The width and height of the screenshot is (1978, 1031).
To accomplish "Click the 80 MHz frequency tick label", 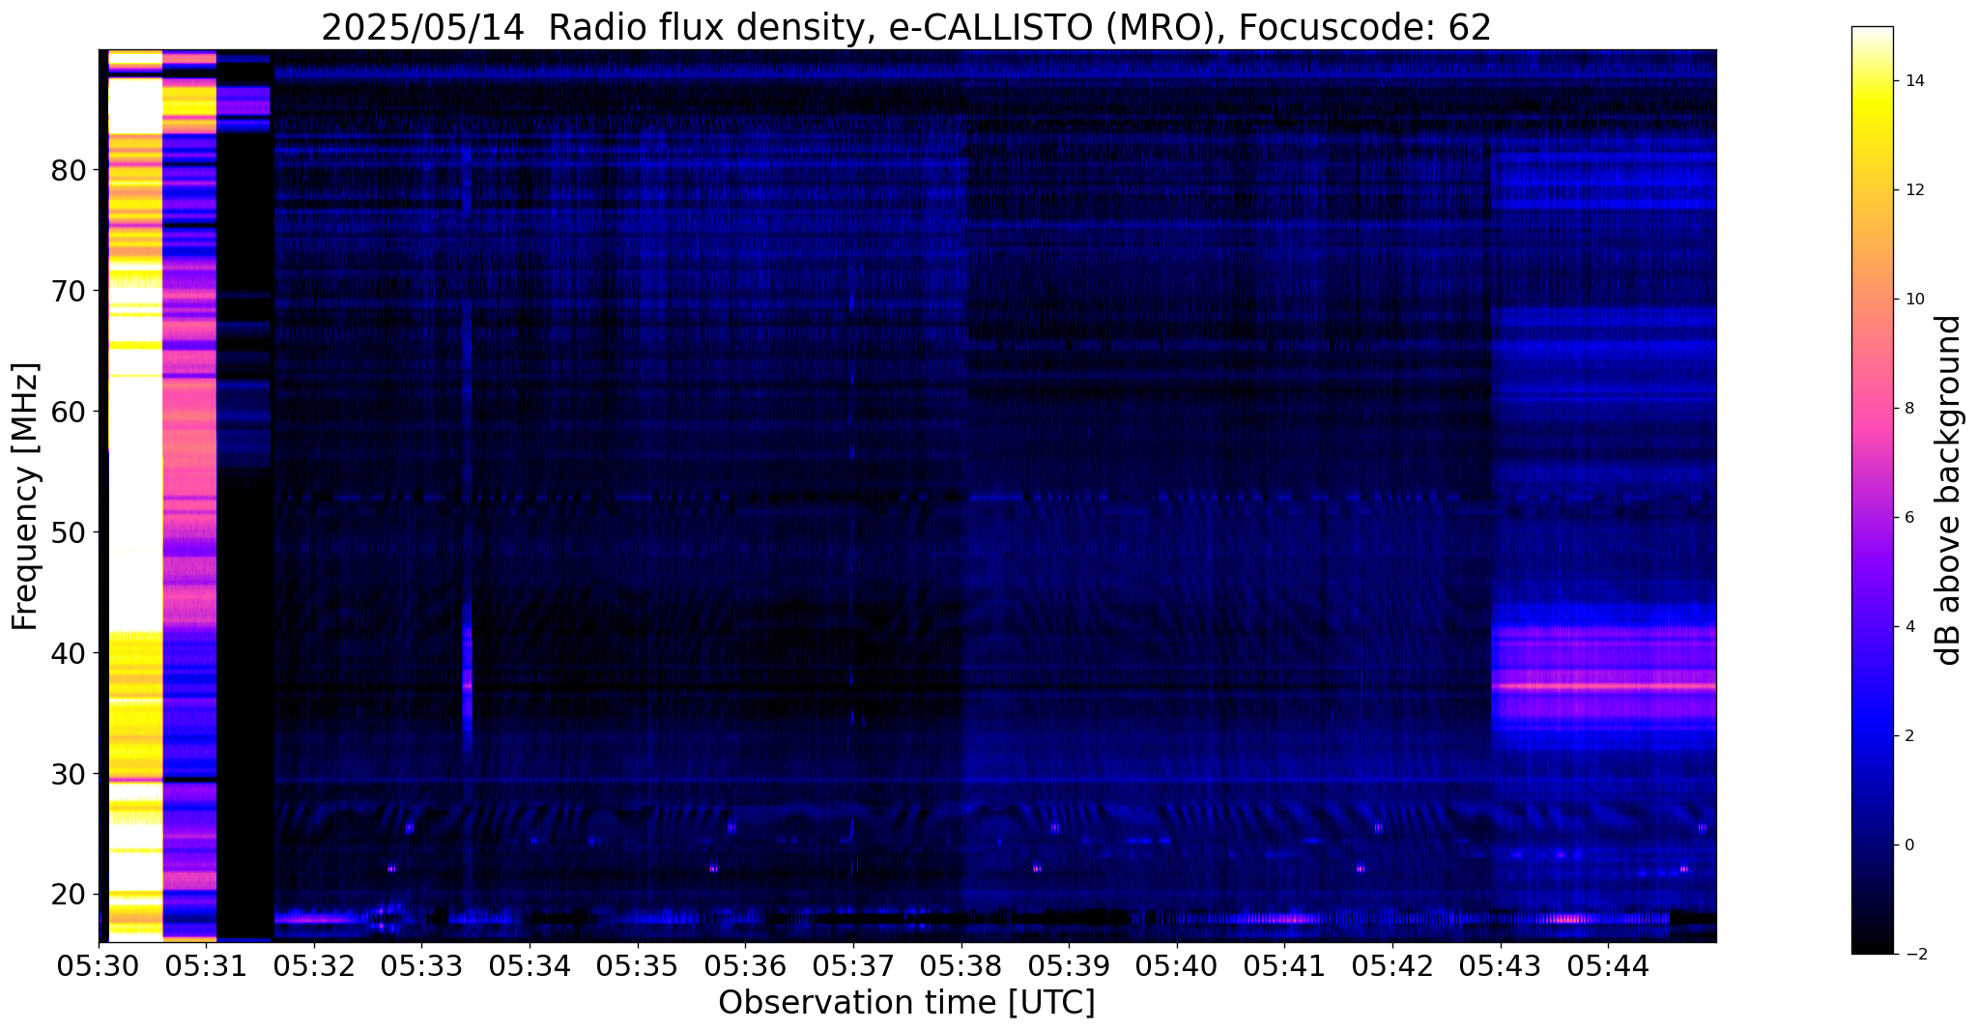I will pos(68,171).
